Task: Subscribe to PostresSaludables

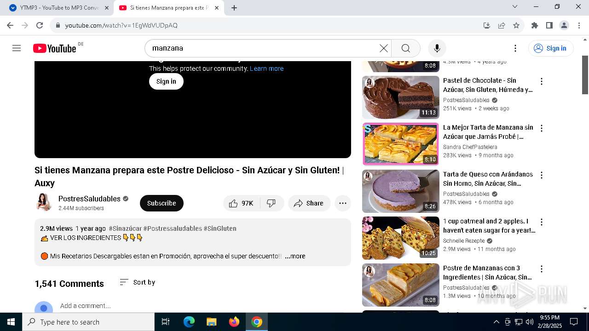Action: pyautogui.click(x=162, y=203)
